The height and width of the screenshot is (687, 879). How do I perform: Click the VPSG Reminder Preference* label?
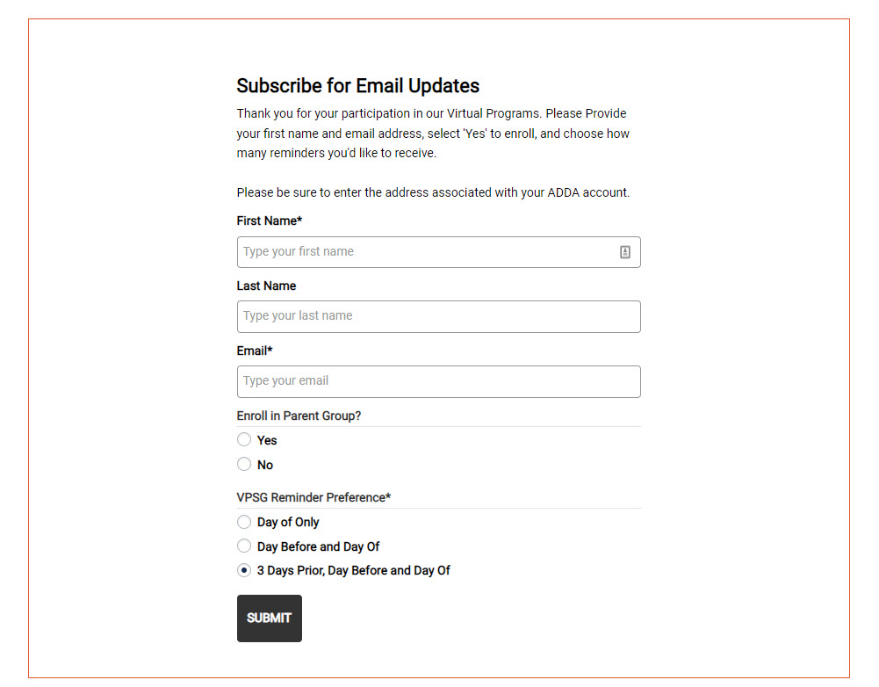click(x=313, y=497)
